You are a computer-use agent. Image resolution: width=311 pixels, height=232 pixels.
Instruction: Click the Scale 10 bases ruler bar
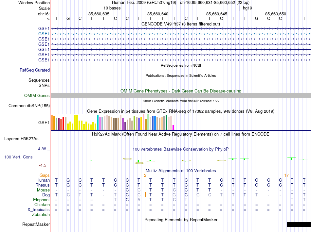coord(181,8)
